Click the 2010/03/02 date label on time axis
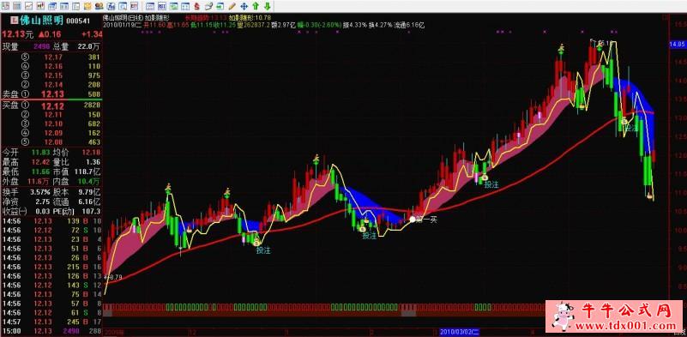 pyautogui.click(x=459, y=333)
